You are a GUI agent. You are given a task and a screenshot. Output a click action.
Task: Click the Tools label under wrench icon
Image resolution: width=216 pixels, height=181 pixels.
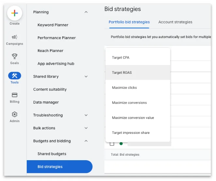tap(14, 82)
